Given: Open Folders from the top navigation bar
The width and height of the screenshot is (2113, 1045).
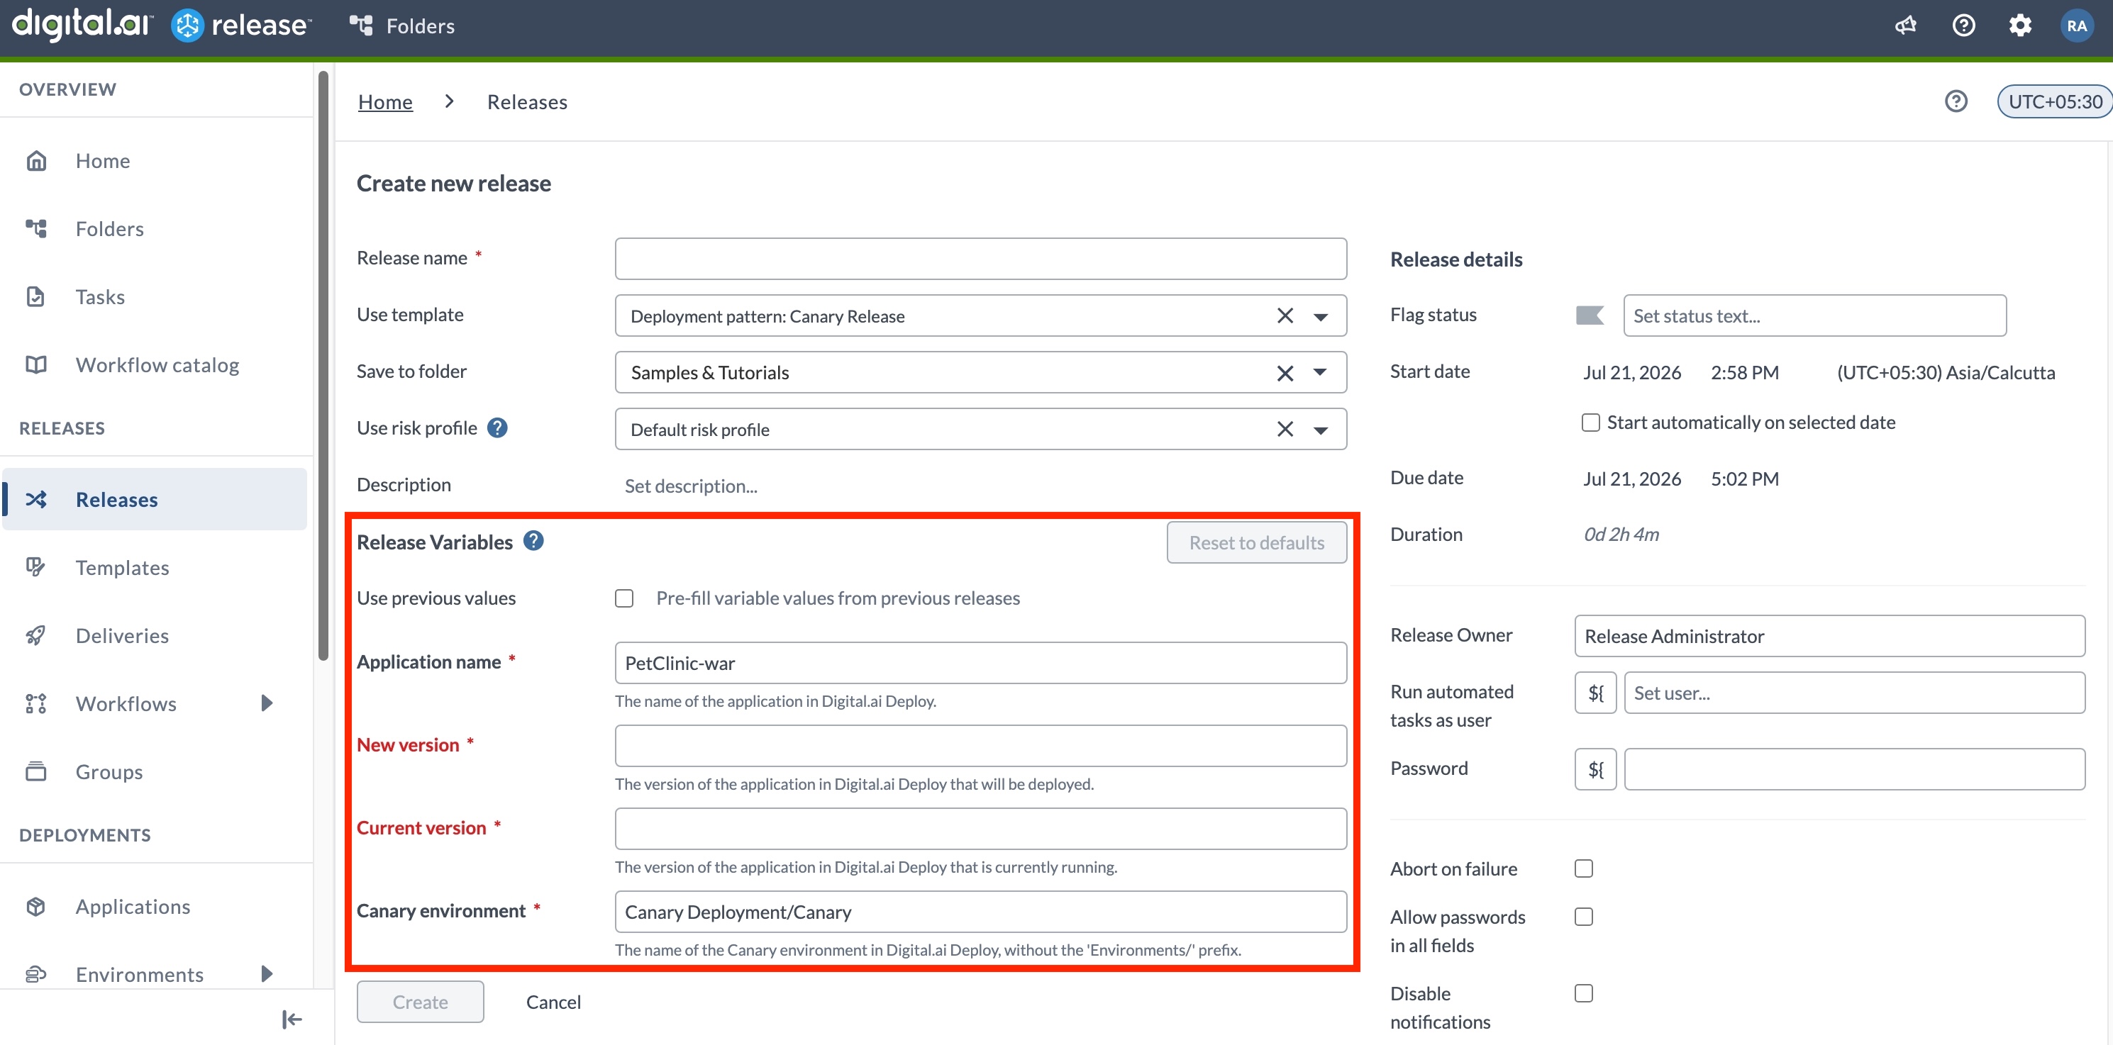Looking at the screenshot, I should click(402, 26).
